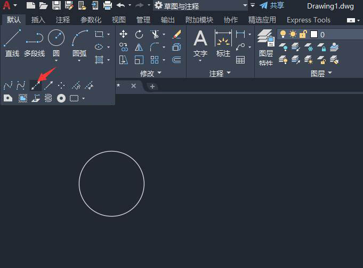Add a new drawing tab with plus button
Screen dimensions: 363x268
click(x=152, y=86)
